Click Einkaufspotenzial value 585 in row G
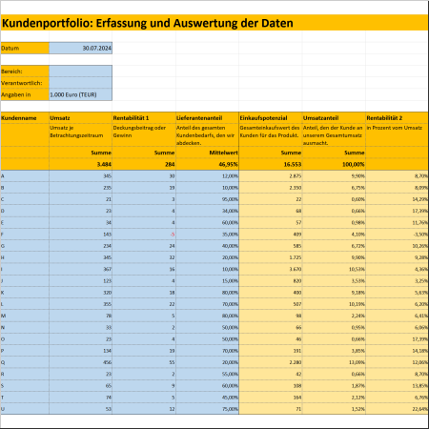The image size is (429, 429). click(271, 246)
